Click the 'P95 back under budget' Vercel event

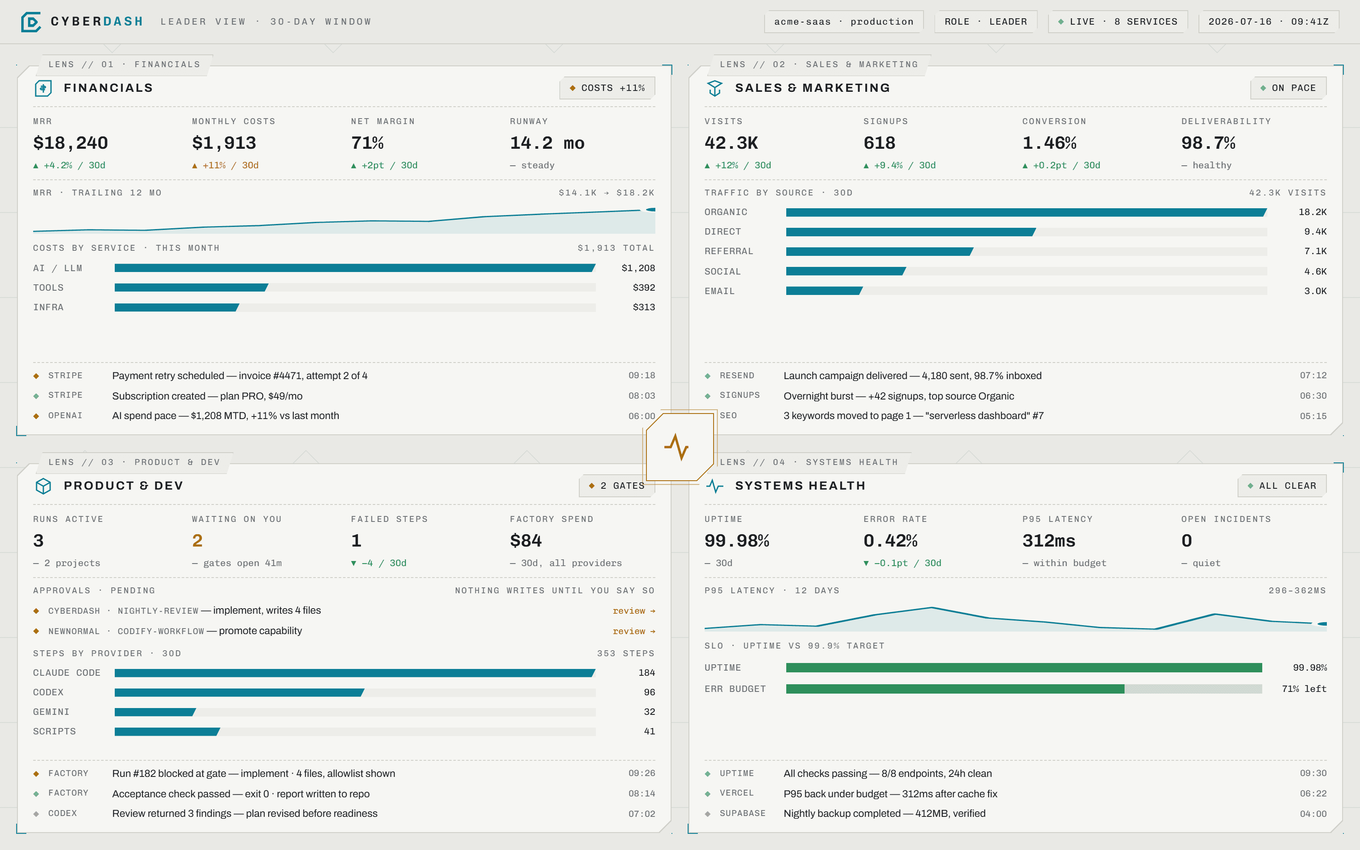click(1015, 794)
